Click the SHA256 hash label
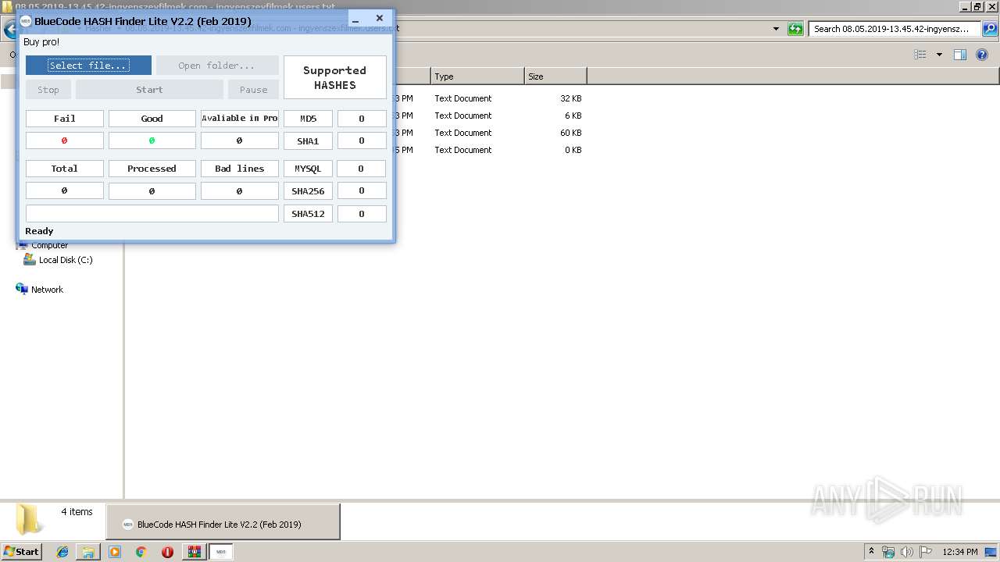 (x=308, y=191)
